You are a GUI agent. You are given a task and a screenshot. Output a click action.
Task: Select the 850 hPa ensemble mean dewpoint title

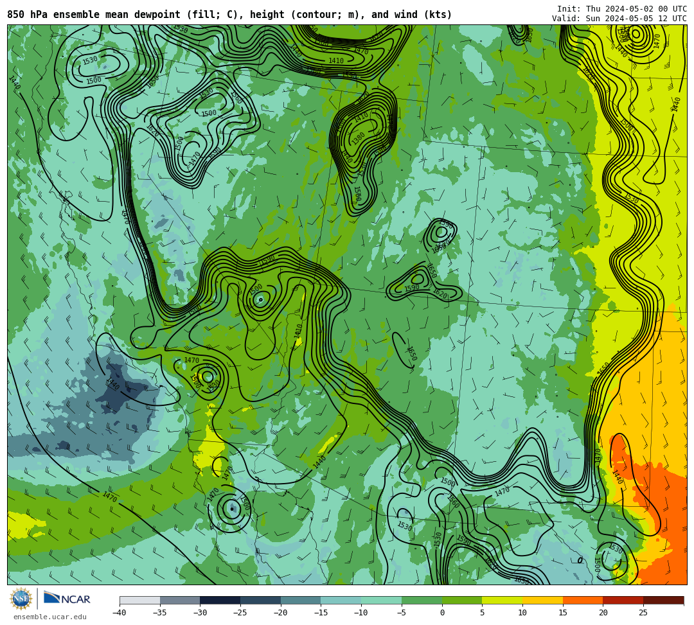tap(229, 15)
